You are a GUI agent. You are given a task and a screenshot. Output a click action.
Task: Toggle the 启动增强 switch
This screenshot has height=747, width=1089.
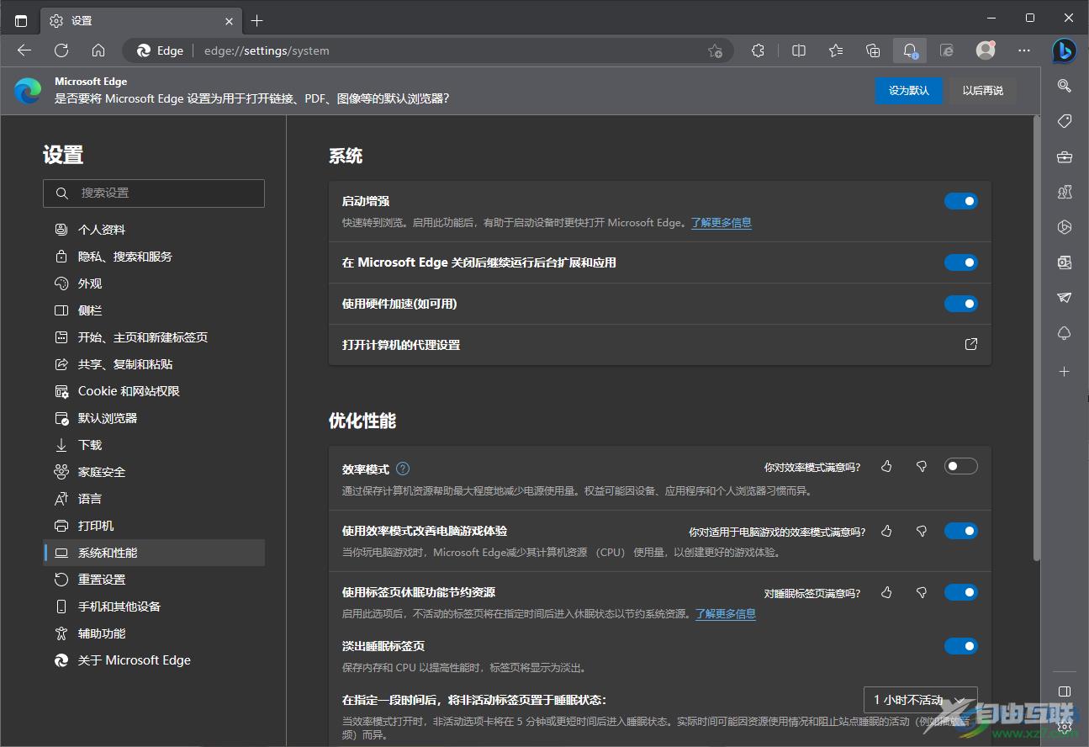[961, 201]
